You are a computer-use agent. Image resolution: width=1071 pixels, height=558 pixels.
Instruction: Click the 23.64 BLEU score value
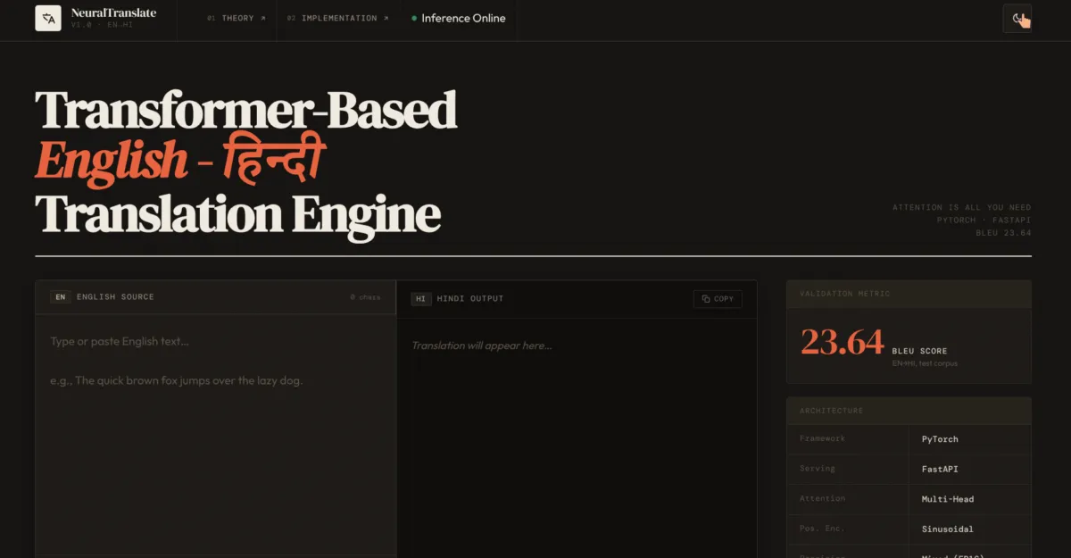[x=842, y=343]
